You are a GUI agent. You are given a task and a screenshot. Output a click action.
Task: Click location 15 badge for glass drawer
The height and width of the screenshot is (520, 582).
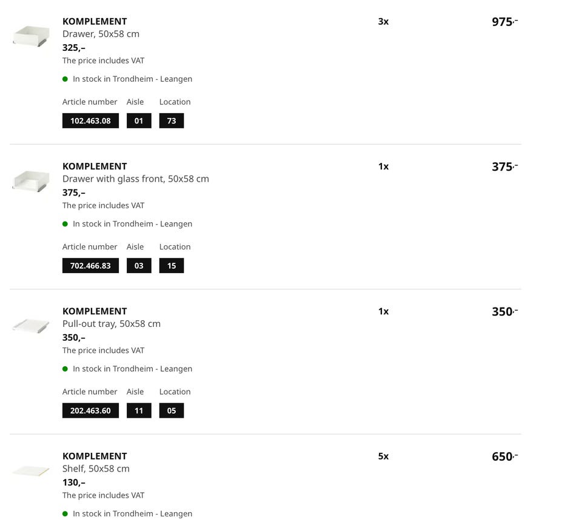(x=172, y=266)
